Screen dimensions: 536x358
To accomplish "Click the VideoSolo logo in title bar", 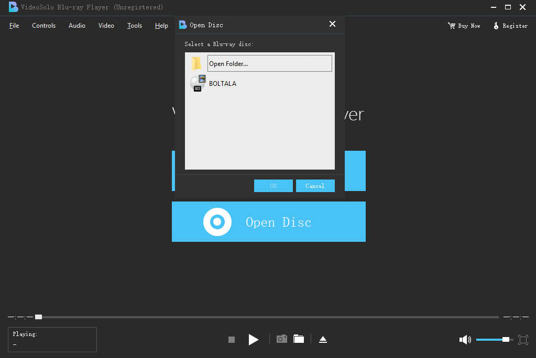I will pos(13,7).
